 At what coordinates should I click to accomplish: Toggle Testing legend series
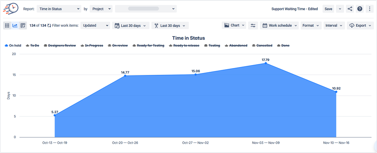[x=212, y=45]
